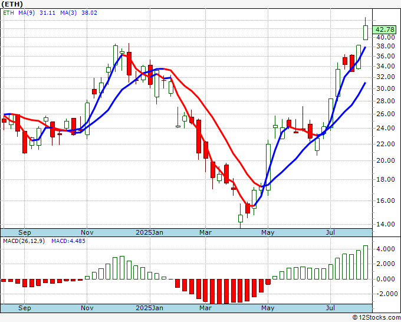Viewport: 401px width, 322px height.
Task: Select the 32.00 price axis label
Action: pyautogui.click(x=386, y=77)
